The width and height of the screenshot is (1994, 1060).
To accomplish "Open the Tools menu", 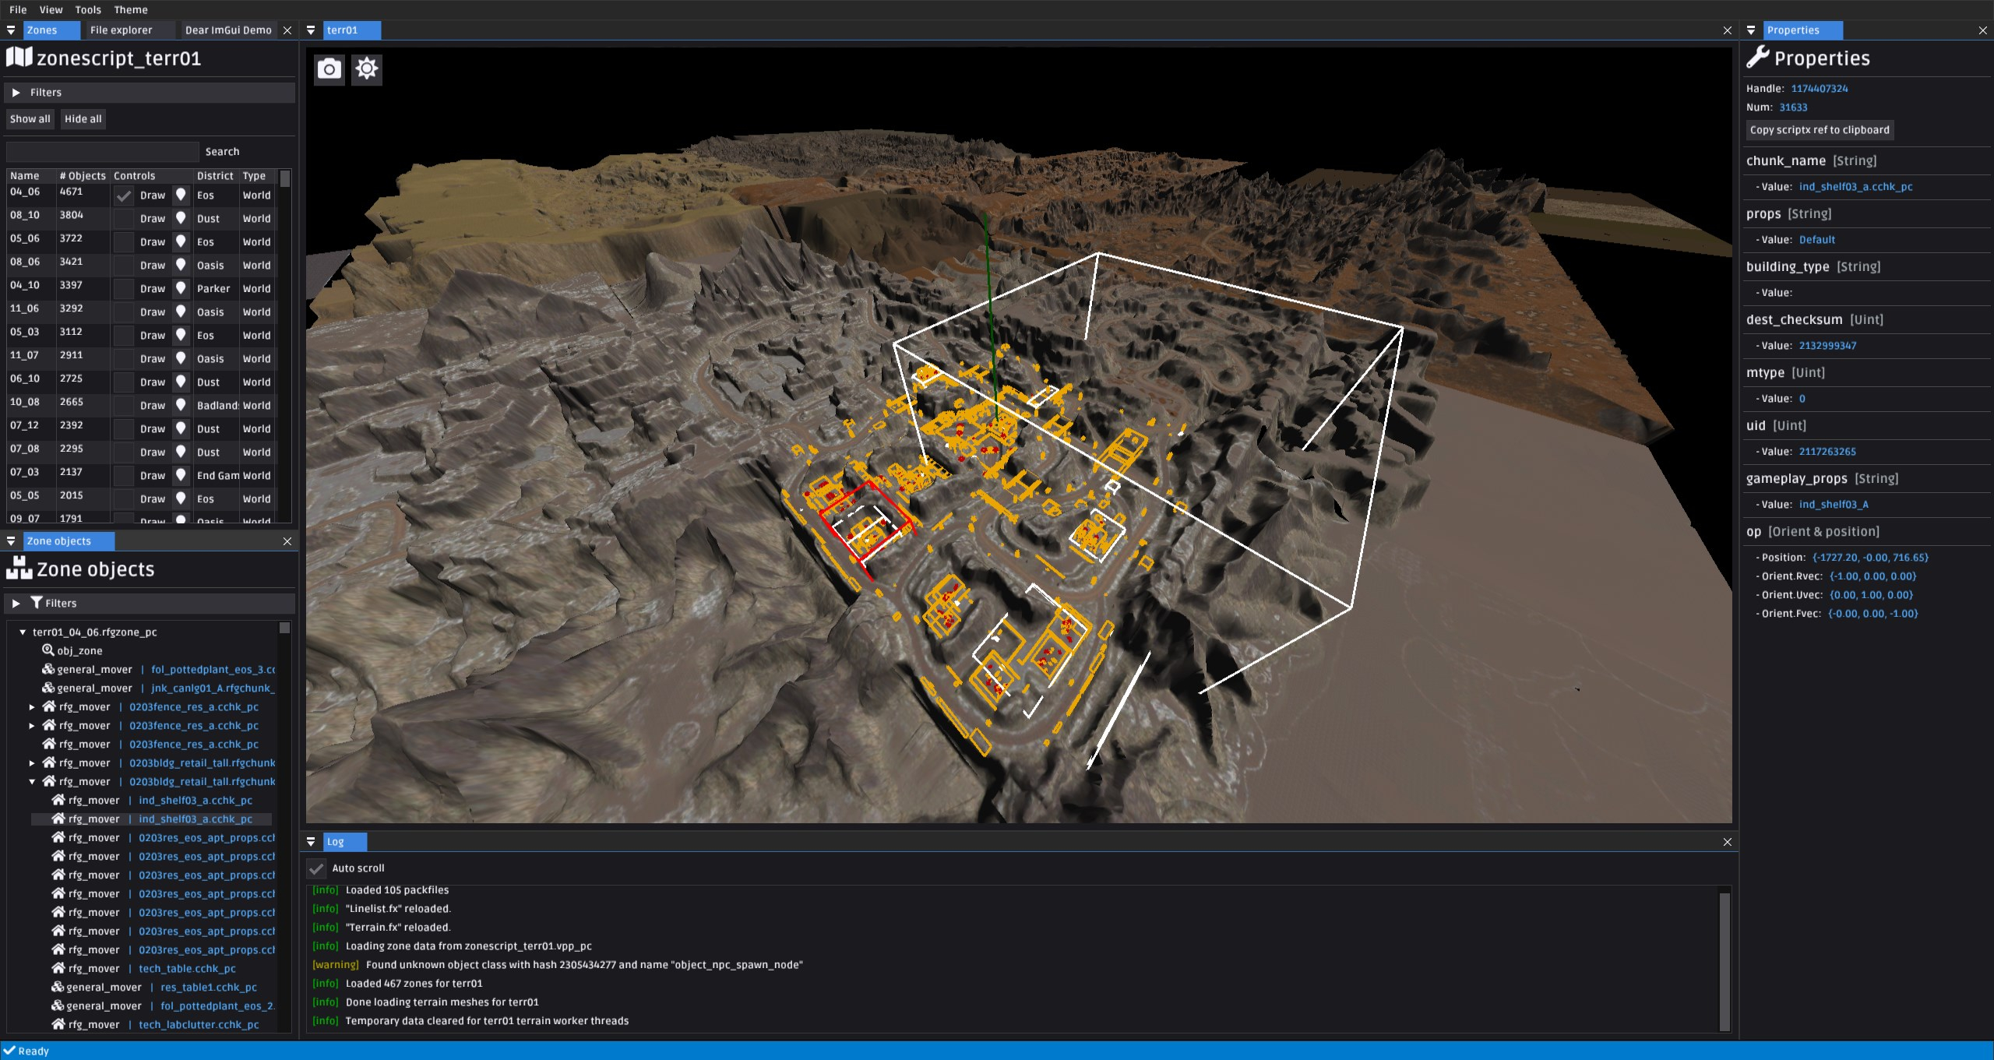I will pyautogui.click(x=88, y=10).
